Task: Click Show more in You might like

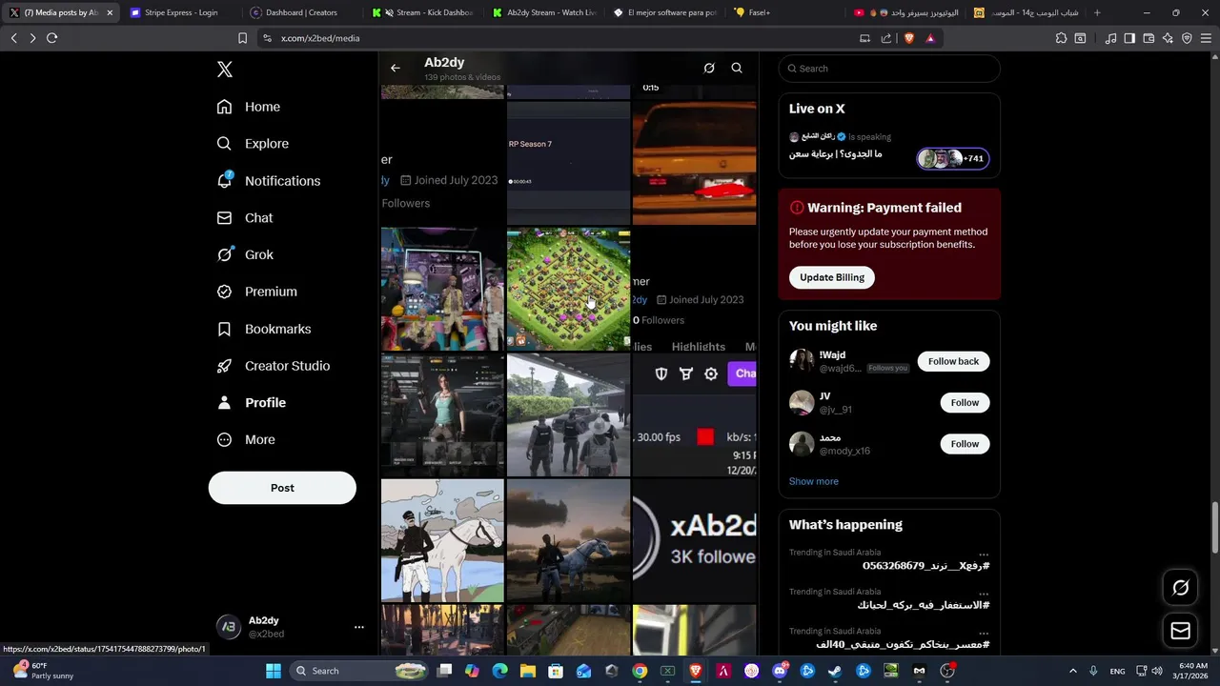Action: click(x=814, y=481)
